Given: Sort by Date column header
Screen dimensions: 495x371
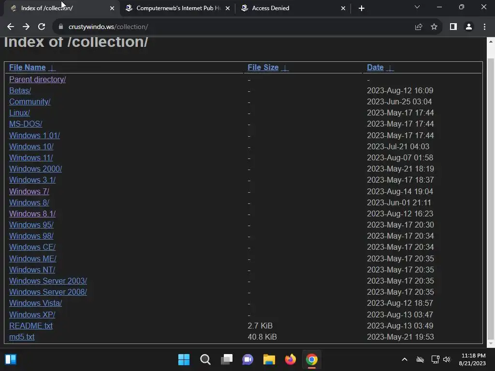Looking at the screenshot, I should click(375, 68).
